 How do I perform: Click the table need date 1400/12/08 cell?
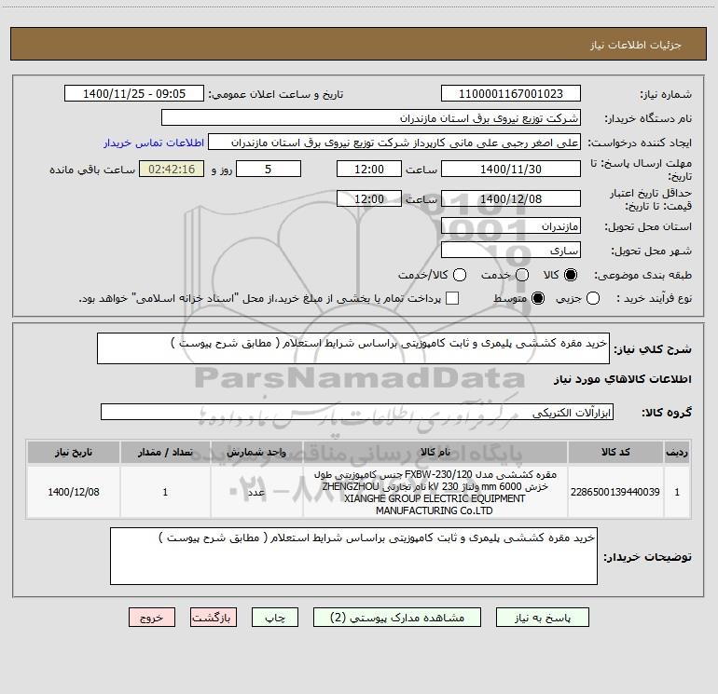click(74, 492)
